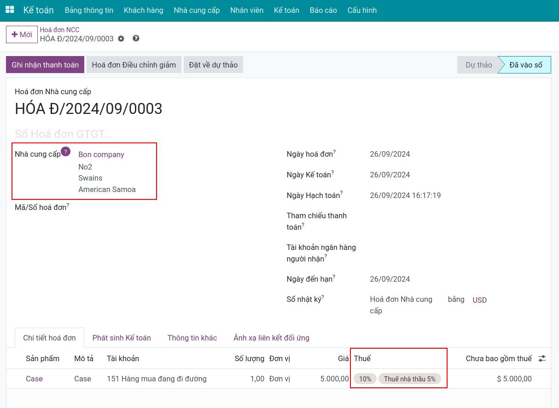Open the Nhân viên menu
Screen dimensions: 559x408
click(247, 10)
